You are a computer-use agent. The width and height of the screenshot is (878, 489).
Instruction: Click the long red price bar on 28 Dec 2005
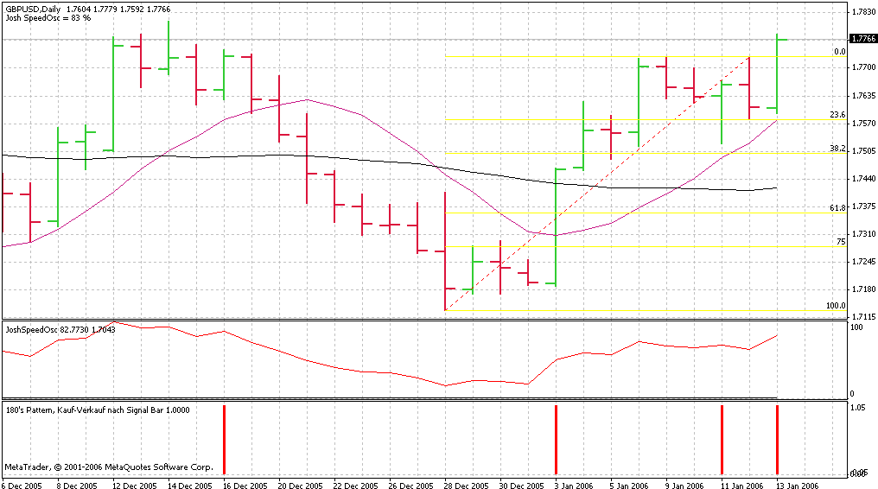pyautogui.click(x=445, y=251)
